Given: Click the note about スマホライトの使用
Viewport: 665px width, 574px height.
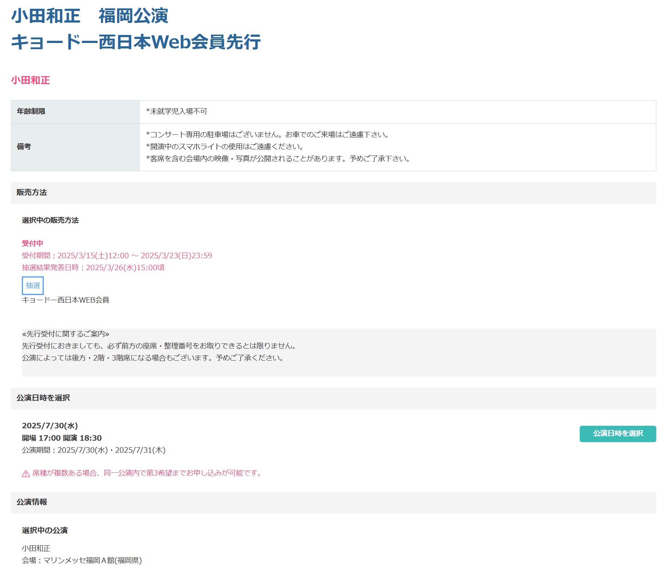Looking at the screenshot, I should tap(225, 147).
